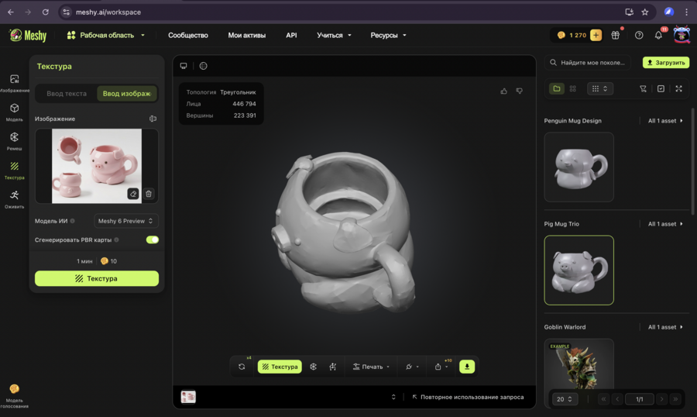Select the Animate (Оживить) sidebar tool

point(14,198)
